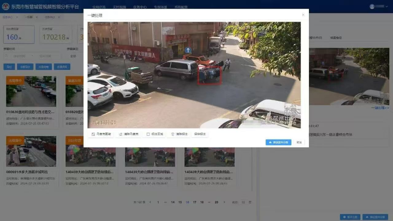Image resolution: width=393 pixels, height=221 pixels.
Task: Click the 000691水乡大道新沙城对出 title
Action: click(x=27, y=172)
